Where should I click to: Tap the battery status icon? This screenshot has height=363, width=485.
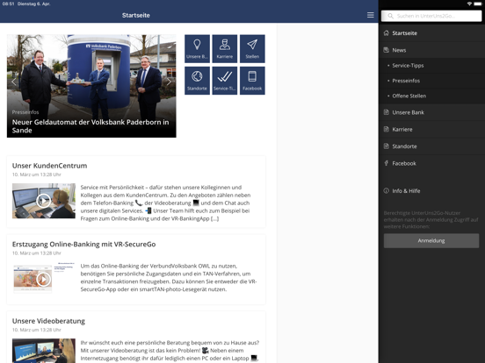pos(478,4)
